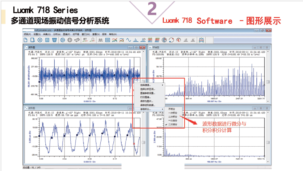Click the bottom spectrum window's scroll-down arrow
The width and height of the screenshot is (303, 171).
(x=268, y=162)
